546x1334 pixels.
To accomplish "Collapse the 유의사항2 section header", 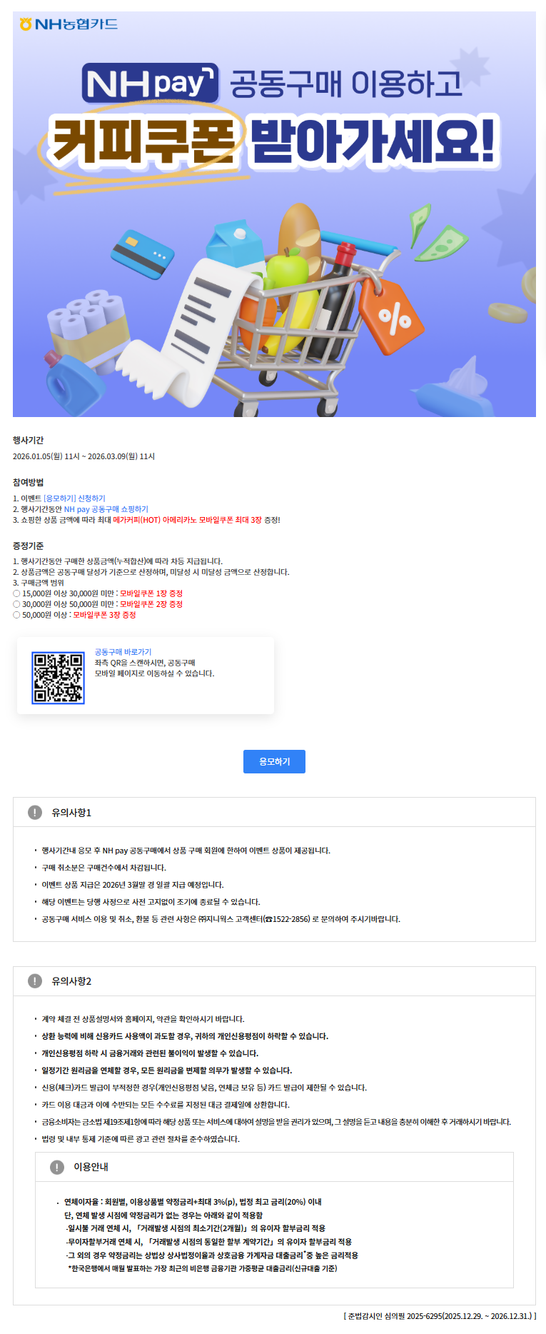I will point(274,981).
